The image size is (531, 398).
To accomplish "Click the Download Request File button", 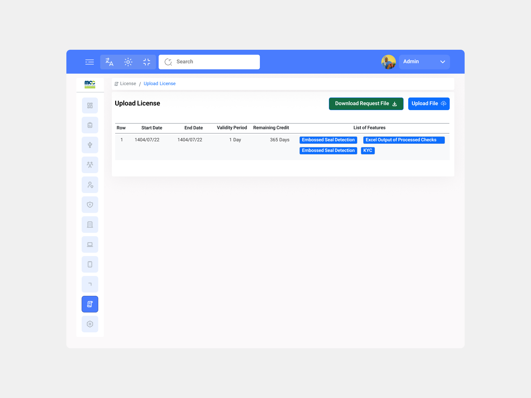I will 366,104.
